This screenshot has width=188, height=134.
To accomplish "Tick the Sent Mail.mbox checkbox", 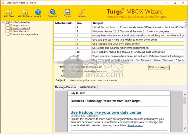I will 8,31.
